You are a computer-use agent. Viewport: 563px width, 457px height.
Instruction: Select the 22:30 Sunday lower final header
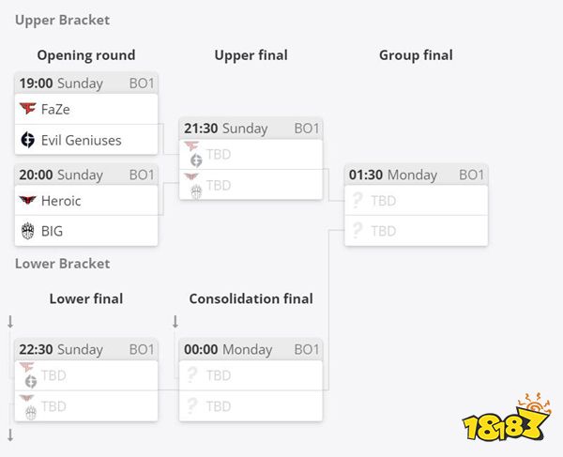point(86,349)
